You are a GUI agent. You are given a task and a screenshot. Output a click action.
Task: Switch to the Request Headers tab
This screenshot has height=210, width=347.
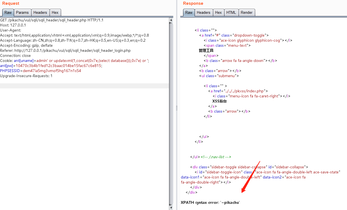tap(40, 12)
